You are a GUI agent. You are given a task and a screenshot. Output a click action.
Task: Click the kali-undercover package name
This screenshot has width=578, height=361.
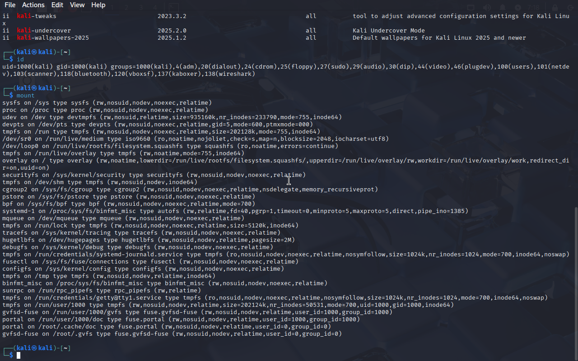(44, 30)
